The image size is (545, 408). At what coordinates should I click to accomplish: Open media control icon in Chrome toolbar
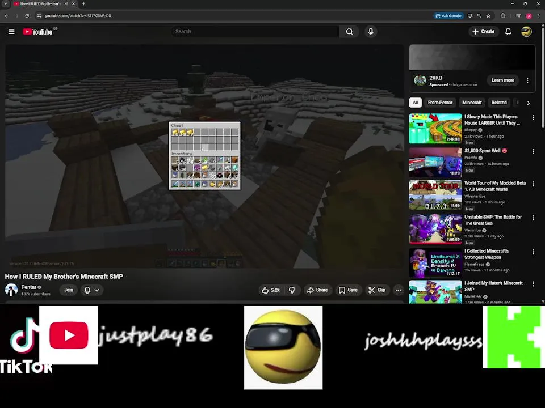pos(518,16)
